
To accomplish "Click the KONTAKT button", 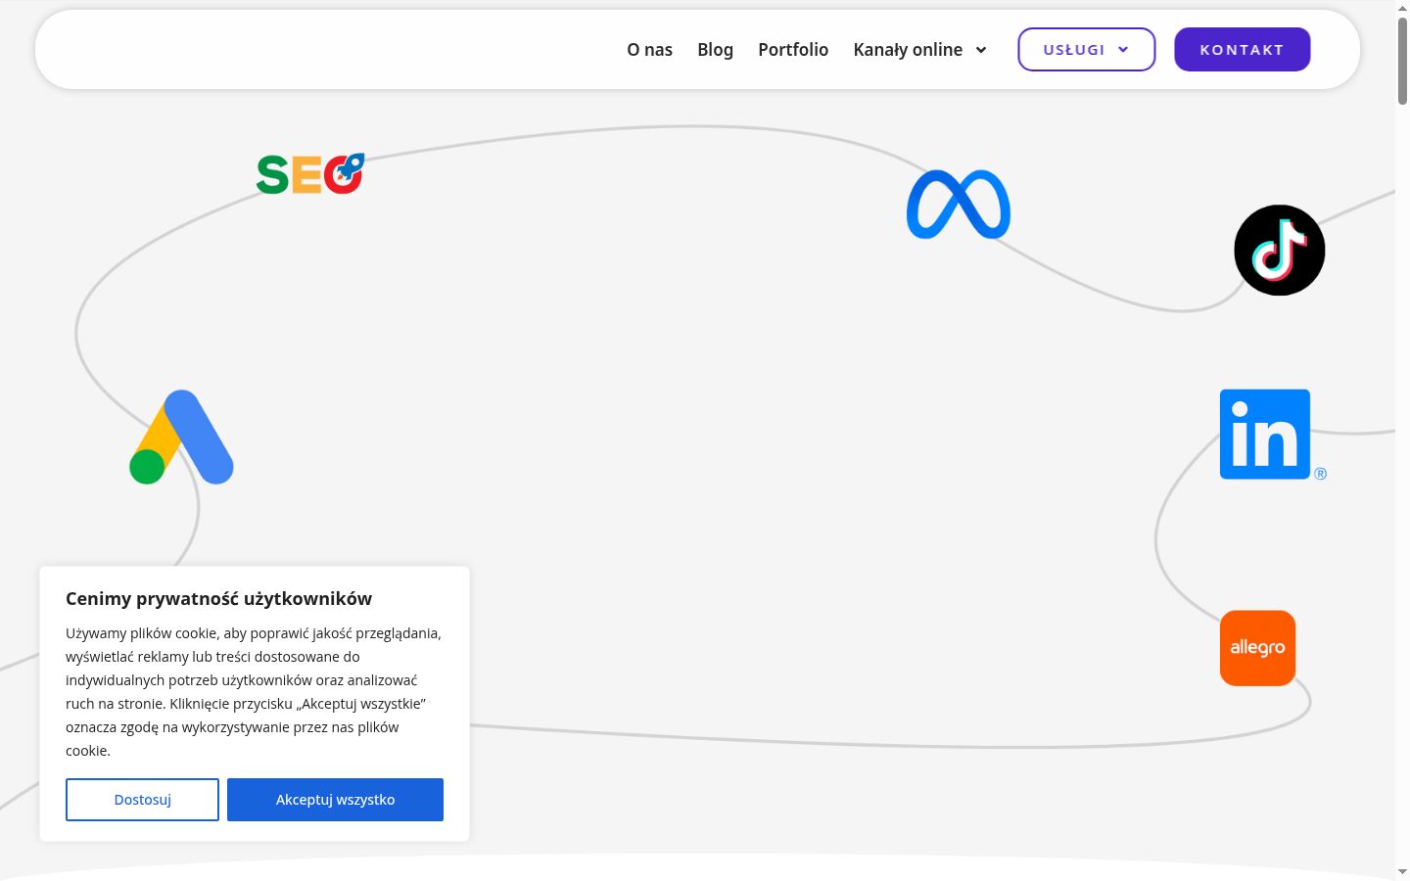I will [1243, 49].
